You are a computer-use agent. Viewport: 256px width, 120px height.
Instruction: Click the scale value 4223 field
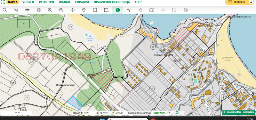86,113
